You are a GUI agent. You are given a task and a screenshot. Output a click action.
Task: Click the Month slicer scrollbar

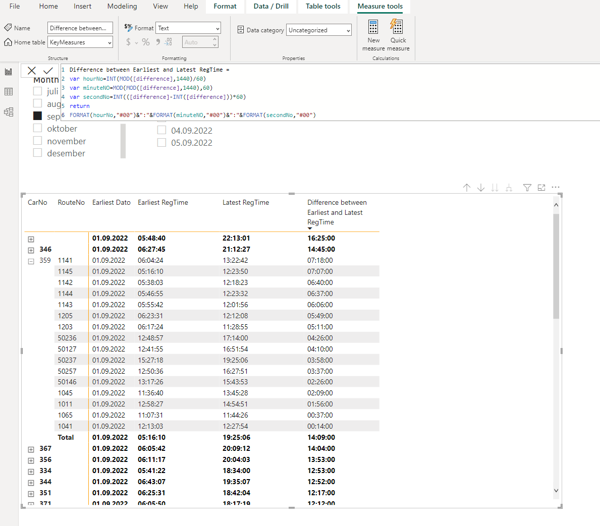pos(123,141)
